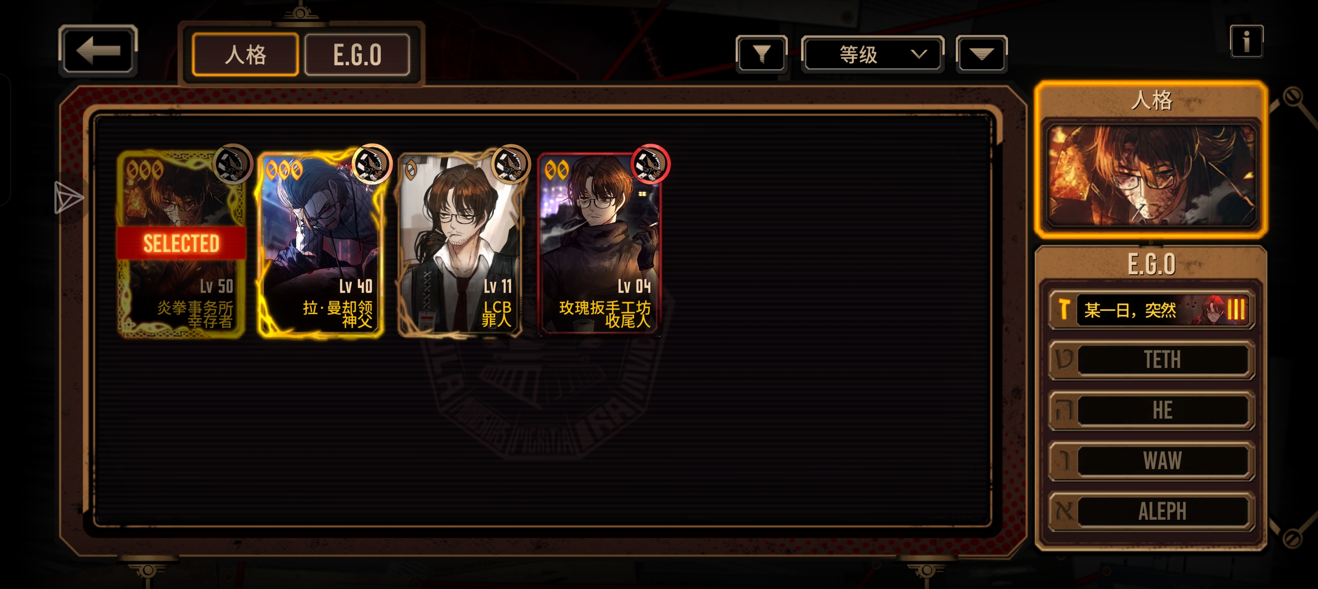The width and height of the screenshot is (1318, 589).
Task: Click the back arrow button
Action: (98, 51)
